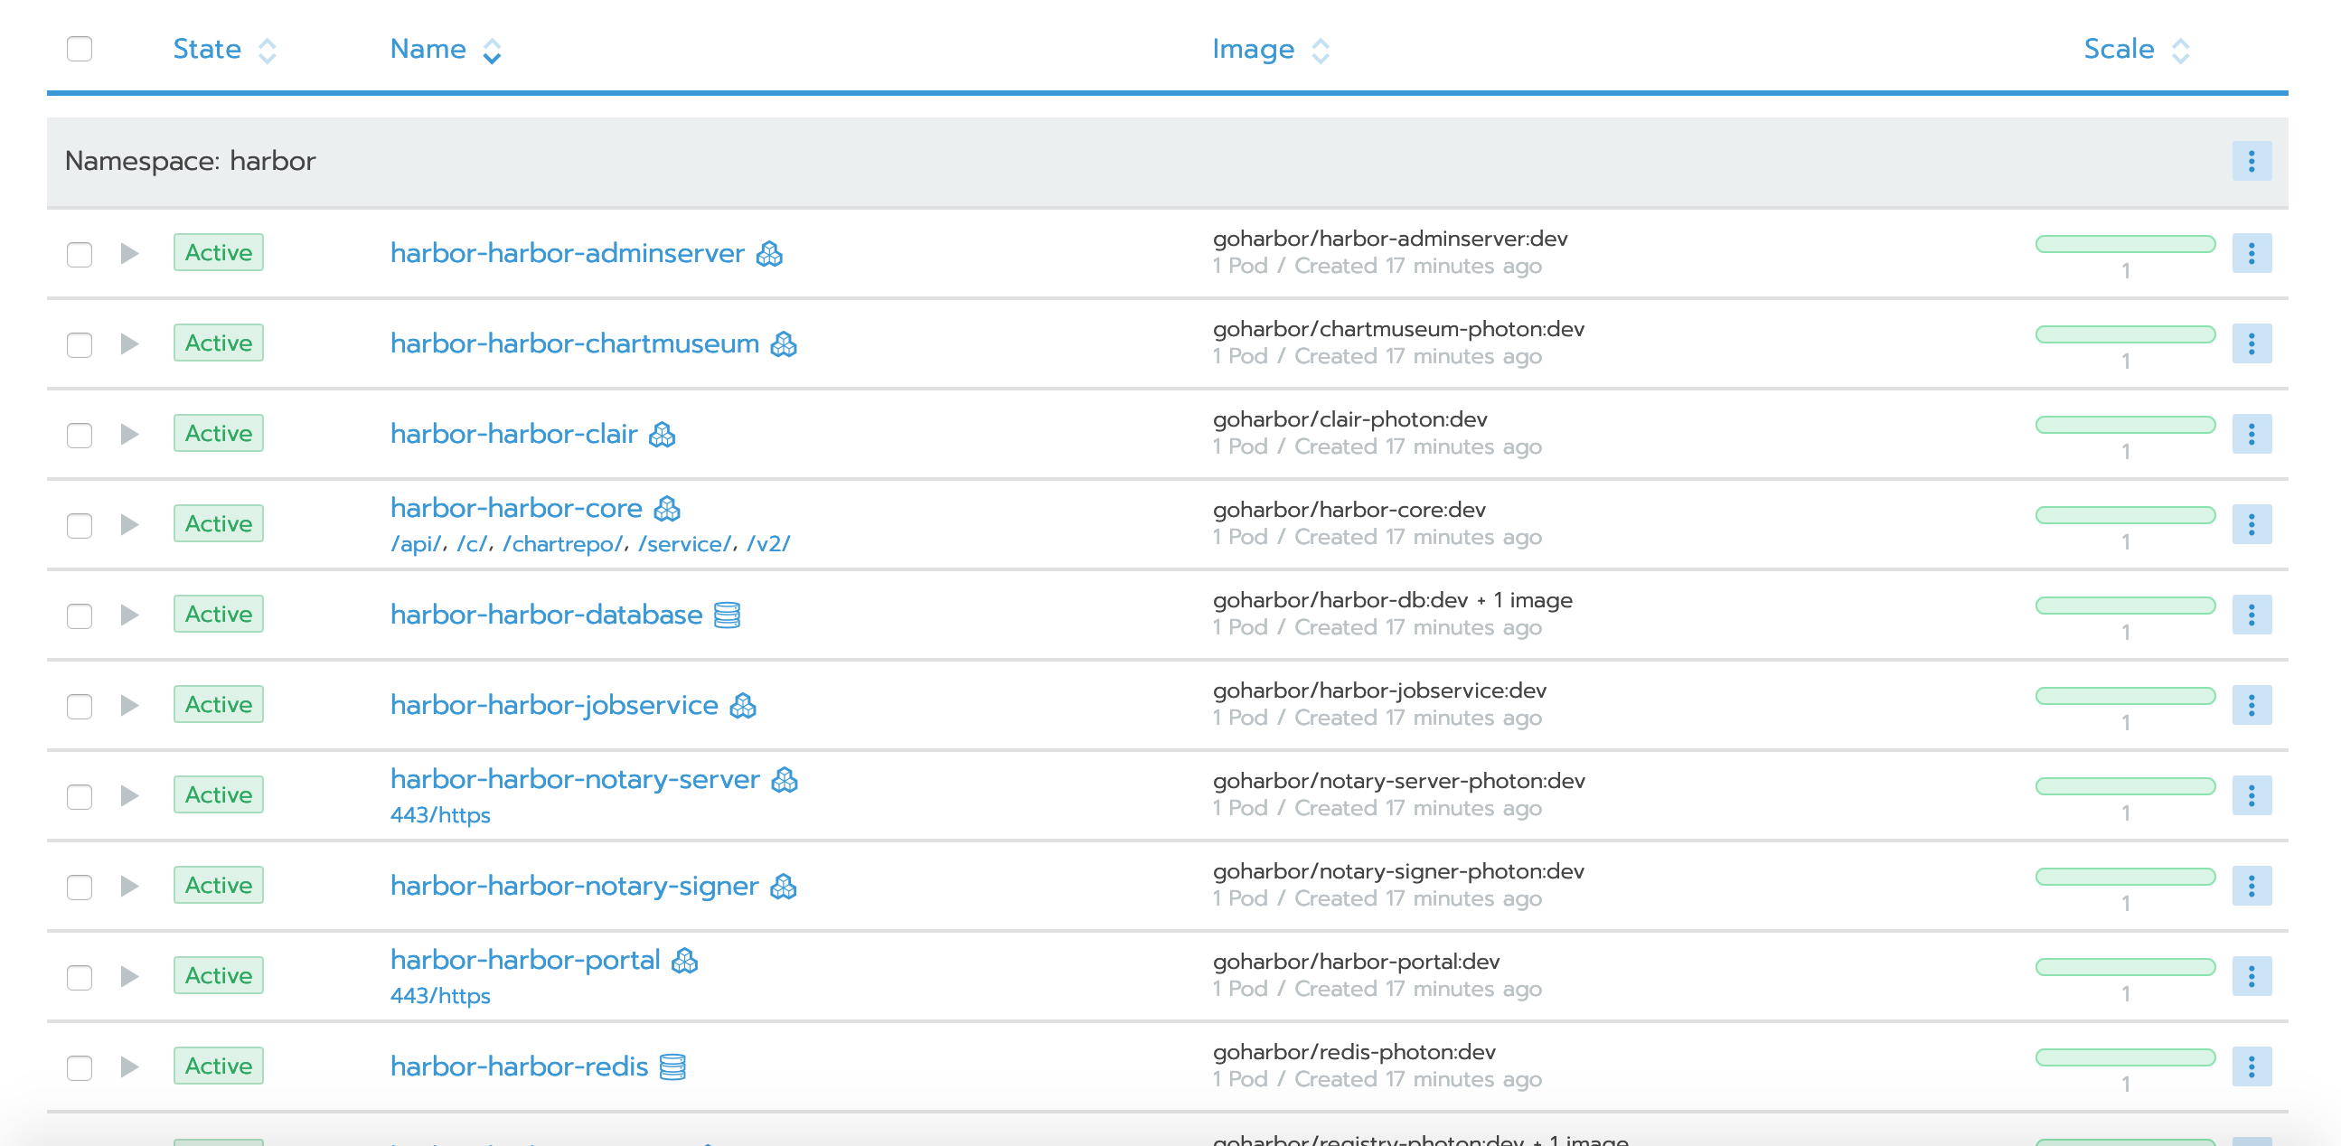Open actions menu for harbor-harbor-clair row
This screenshot has width=2341, height=1146.
pyautogui.click(x=2252, y=435)
